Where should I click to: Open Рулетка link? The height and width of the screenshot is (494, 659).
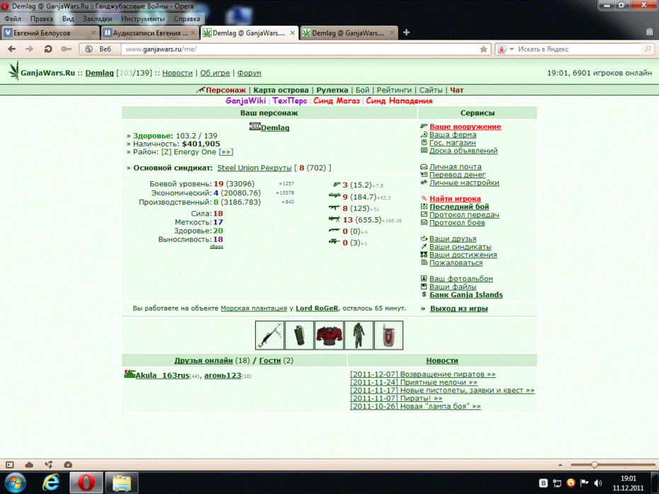coord(332,90)
